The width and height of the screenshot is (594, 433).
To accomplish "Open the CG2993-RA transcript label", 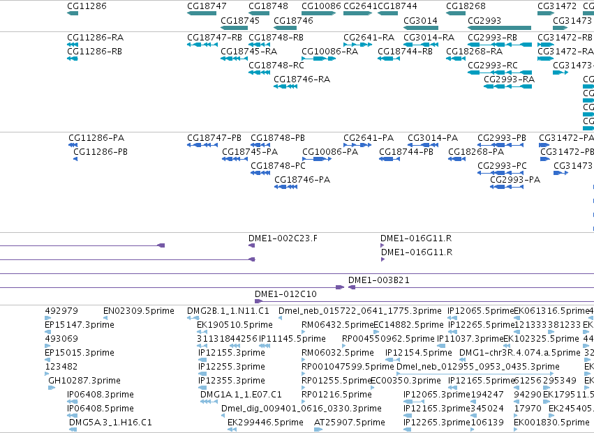I will tap(510, 79).
